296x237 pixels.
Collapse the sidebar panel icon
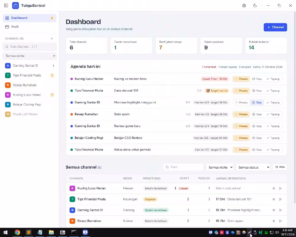[x=6, y=6]
